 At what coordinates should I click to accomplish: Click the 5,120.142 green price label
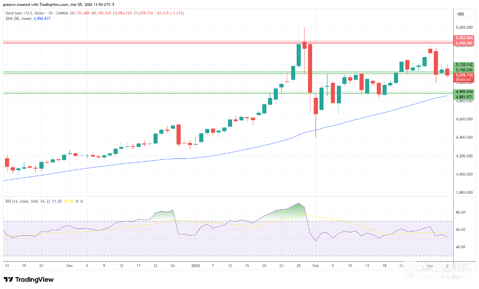[x=464, y=65]
